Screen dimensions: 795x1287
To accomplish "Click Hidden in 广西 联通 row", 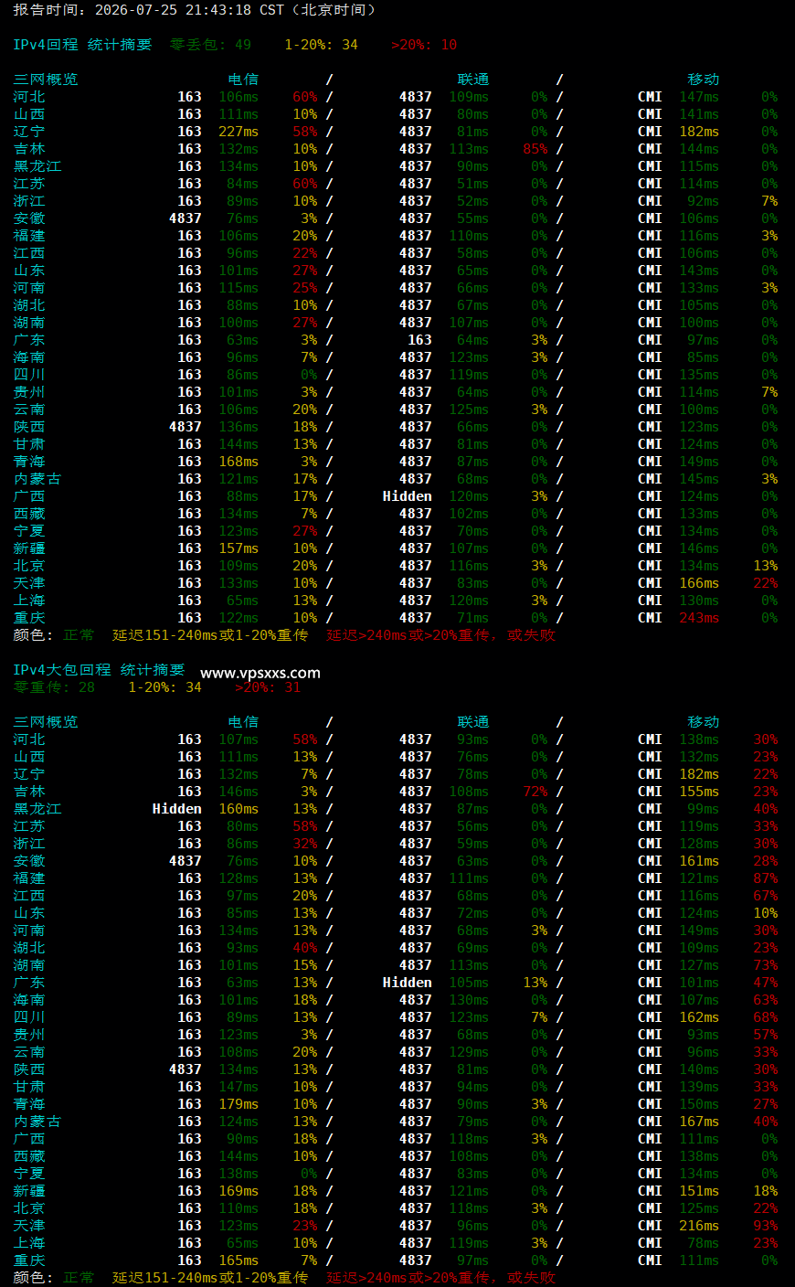I will pos(408,496).
